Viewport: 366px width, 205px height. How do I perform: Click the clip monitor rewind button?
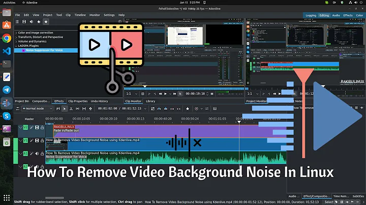click(x=160, y=94)
